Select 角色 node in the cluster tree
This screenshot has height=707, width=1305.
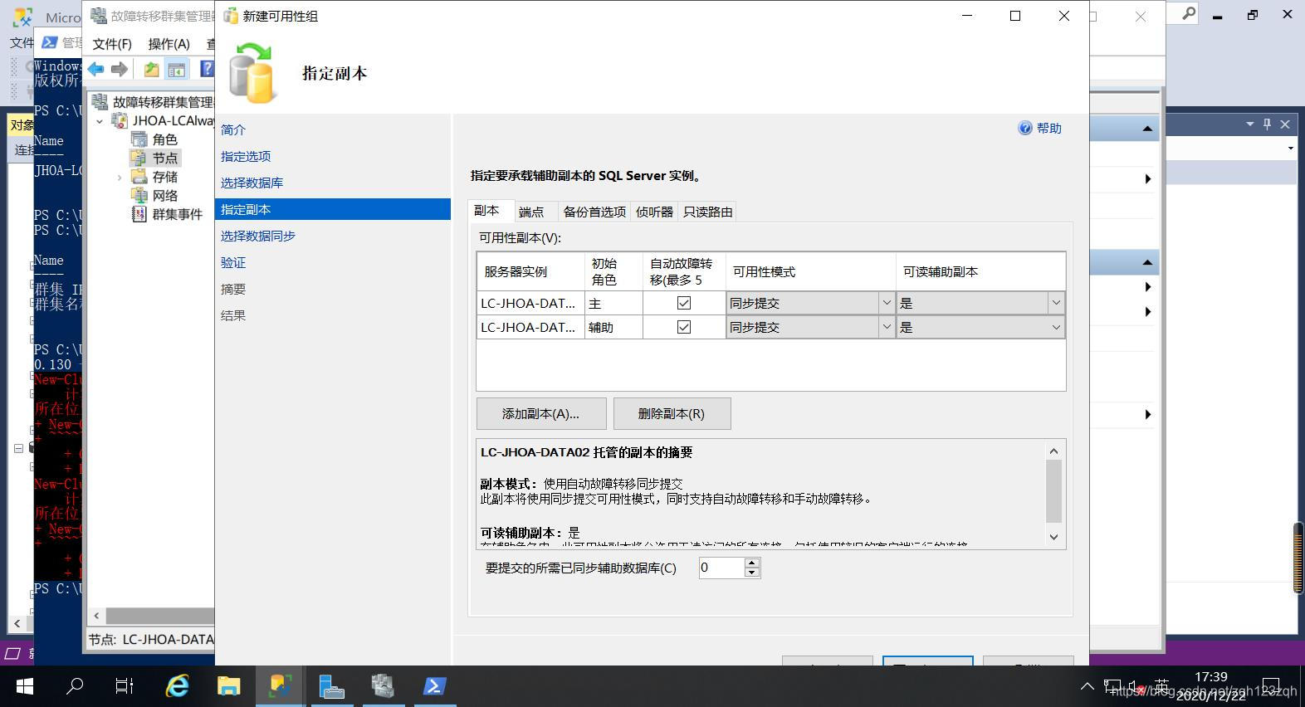164,139
